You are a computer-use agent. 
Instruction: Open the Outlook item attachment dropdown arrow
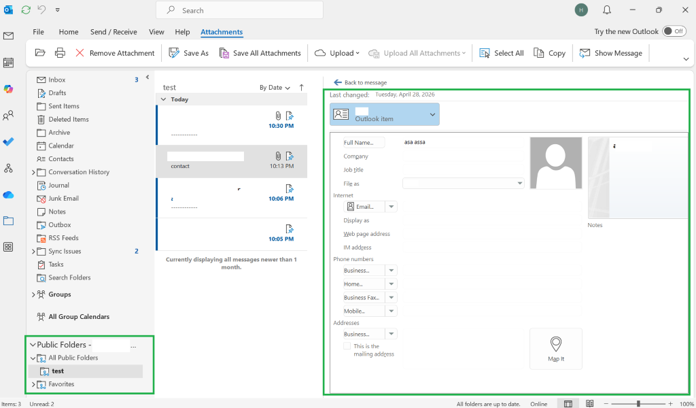(432, 114)
